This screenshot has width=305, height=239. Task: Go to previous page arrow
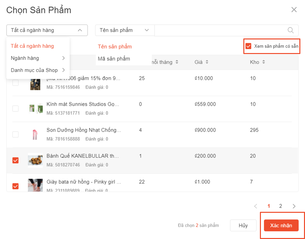click(256, 206)
